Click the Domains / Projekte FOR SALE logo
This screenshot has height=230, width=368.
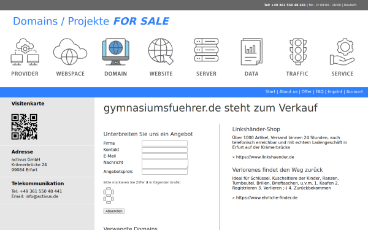click(x=91, y=21)
